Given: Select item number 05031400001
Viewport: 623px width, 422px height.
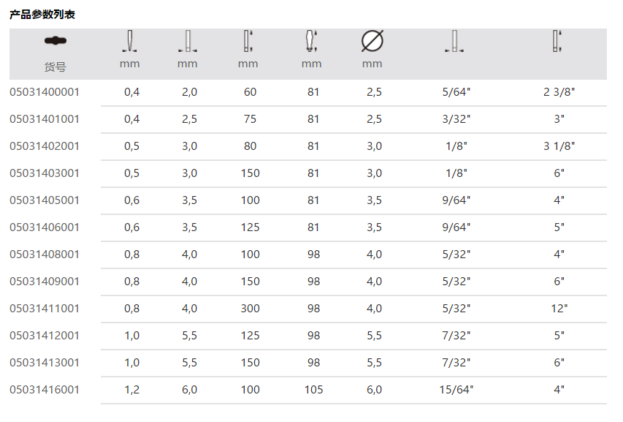Looking at the screenshot, I should pyautogui.click(x=45, y=92).
